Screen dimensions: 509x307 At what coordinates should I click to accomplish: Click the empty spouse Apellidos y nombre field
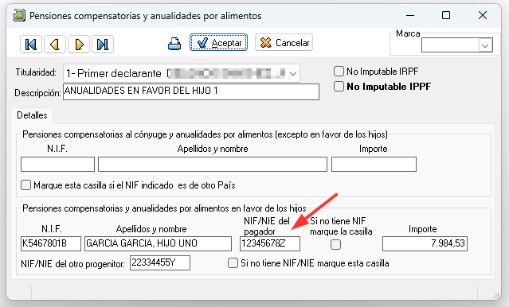213,165
